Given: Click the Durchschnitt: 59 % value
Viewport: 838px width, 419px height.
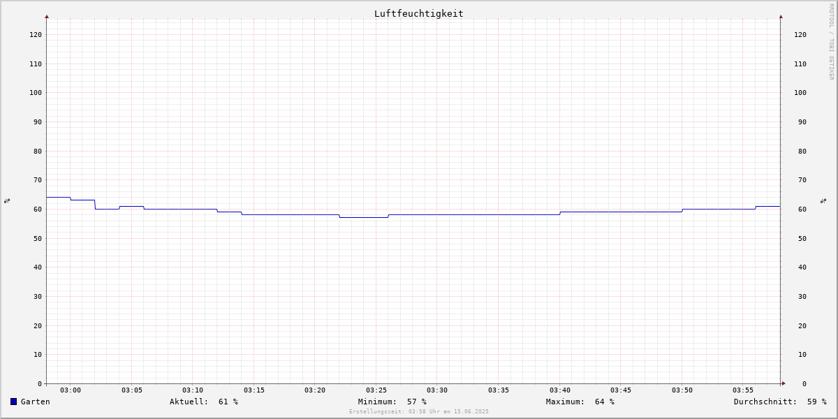Looking at the screenshot, I should [x=780, y=402].
